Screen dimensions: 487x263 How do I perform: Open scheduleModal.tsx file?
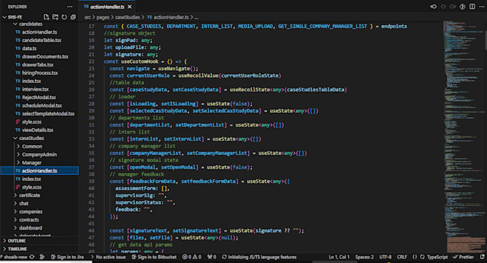42,105
